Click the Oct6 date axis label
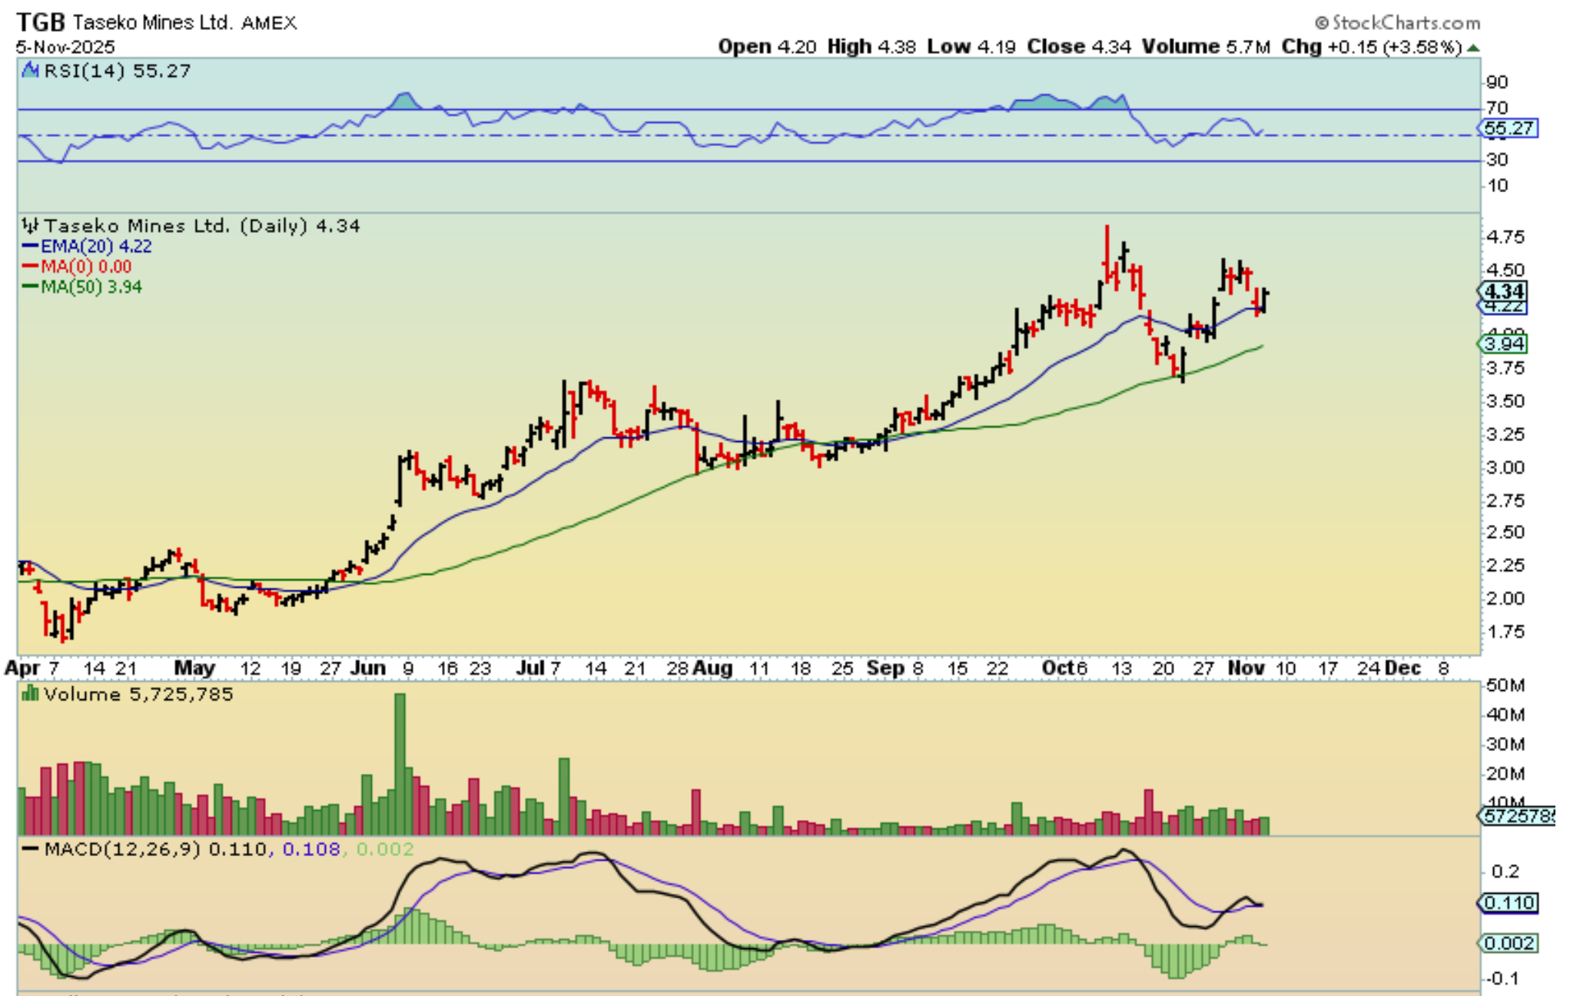The image size is (1570, 996). (1064, 668)
